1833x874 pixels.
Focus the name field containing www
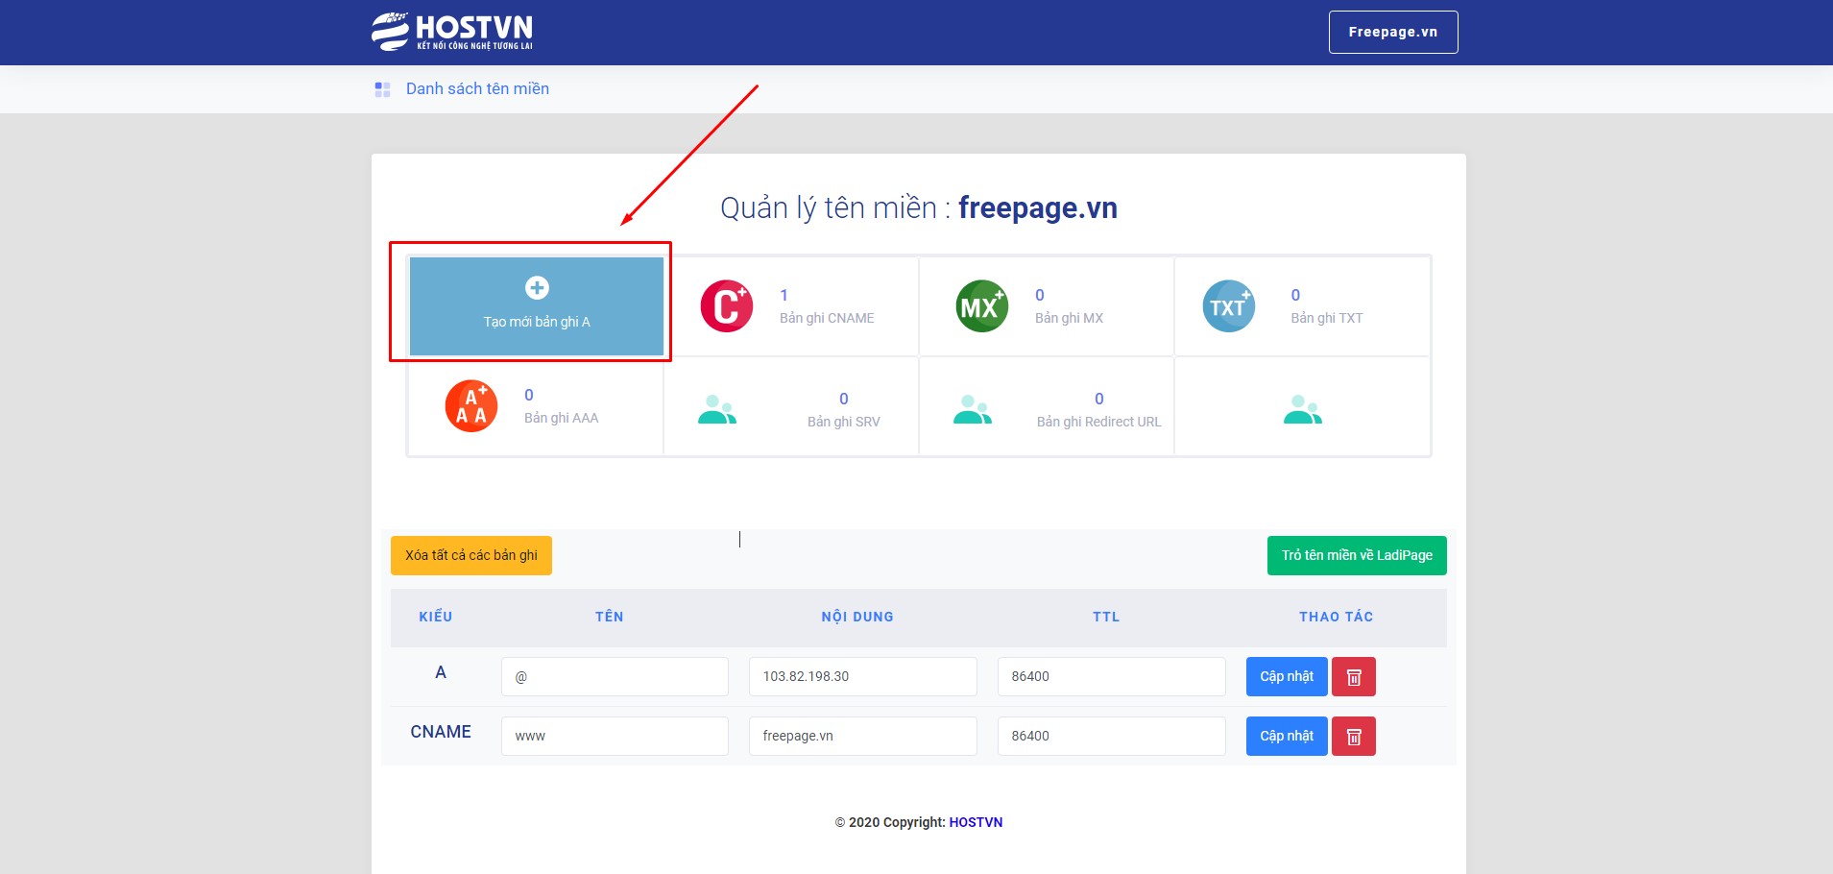(615, 736)
